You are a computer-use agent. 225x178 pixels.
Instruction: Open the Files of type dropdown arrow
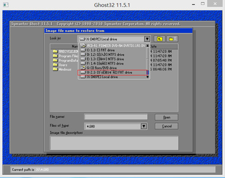point(144,126)
